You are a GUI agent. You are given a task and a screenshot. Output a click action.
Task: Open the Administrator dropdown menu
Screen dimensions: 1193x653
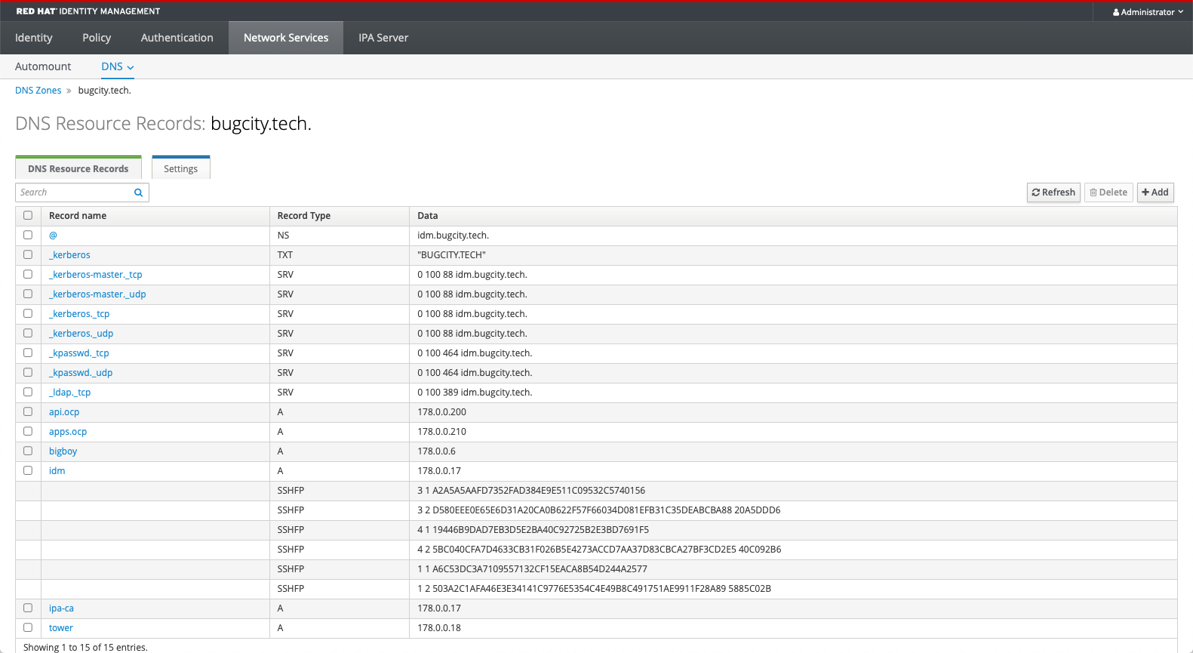(1148, 12)
